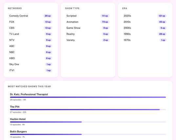
Task: Click the '28 episodes · 14h' caption
Action: [x=18, y=100]
